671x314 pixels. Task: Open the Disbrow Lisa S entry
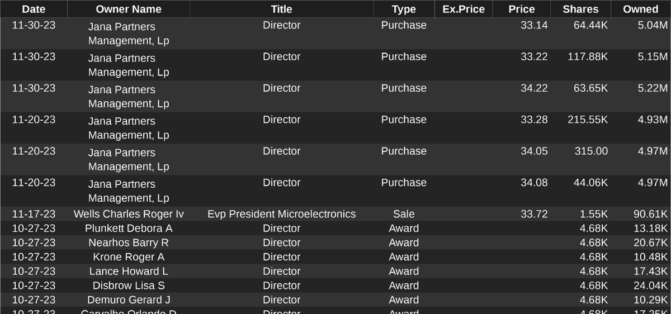(x=129, y=286)
